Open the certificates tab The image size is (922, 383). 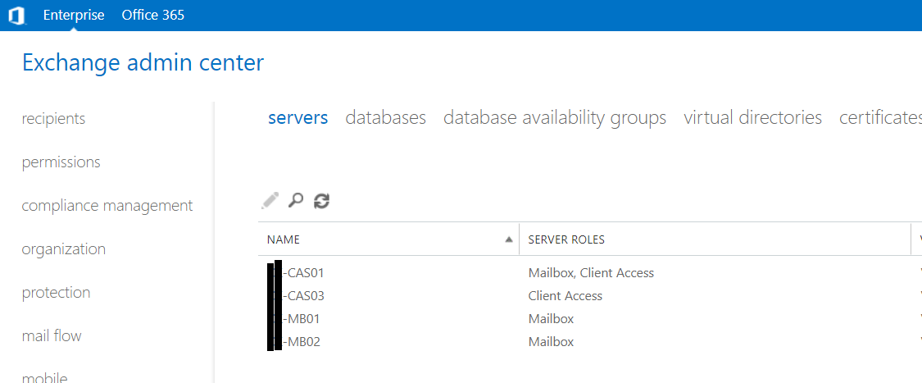880,117
